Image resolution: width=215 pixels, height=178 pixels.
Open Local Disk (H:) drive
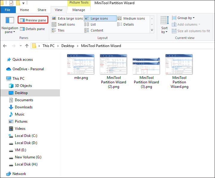pyautogui.click(x=23, y=164)
